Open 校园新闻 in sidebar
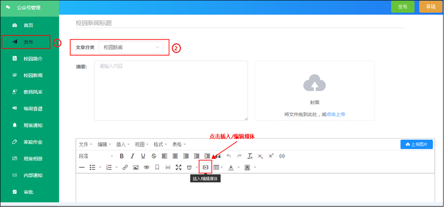444x208 pixels. tap(29, 76)
